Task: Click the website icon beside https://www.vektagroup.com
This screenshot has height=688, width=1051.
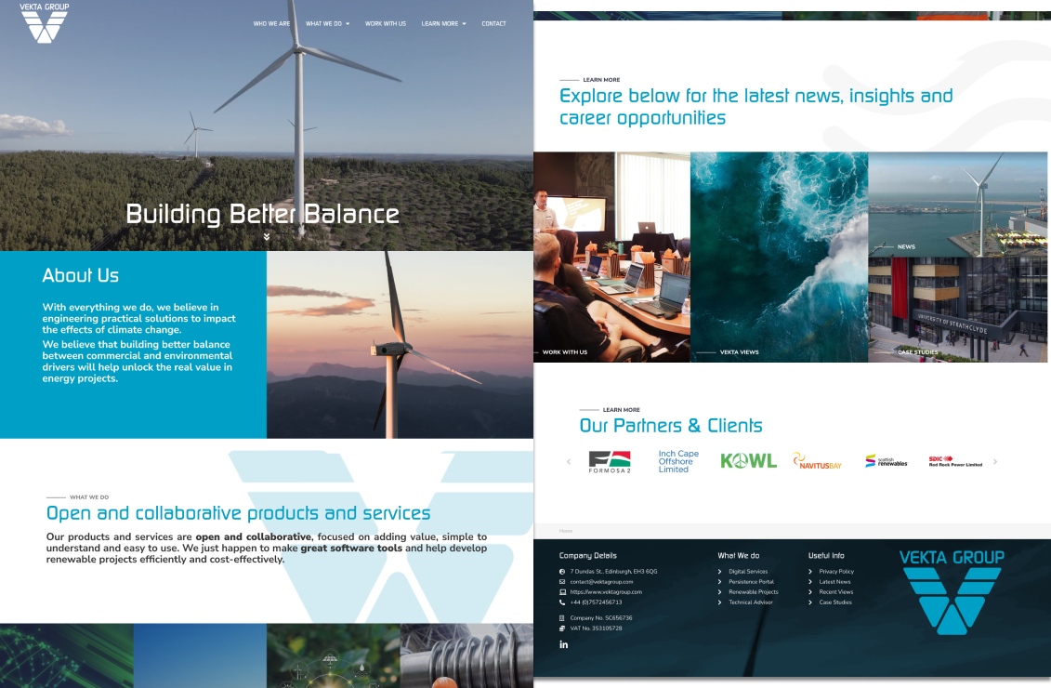Action: (x=560, y=592)
